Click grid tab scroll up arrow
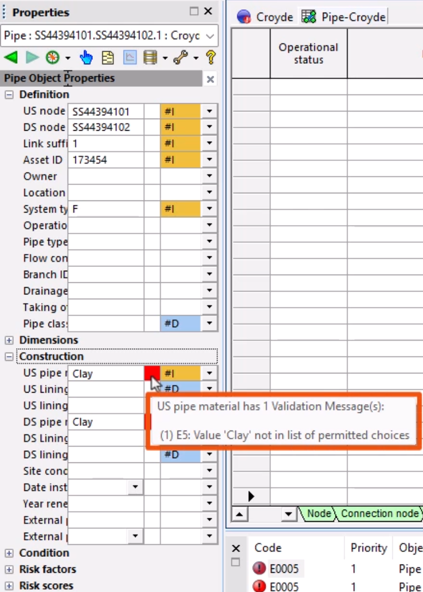Screen dimensions: 423x592 [240, 514]
